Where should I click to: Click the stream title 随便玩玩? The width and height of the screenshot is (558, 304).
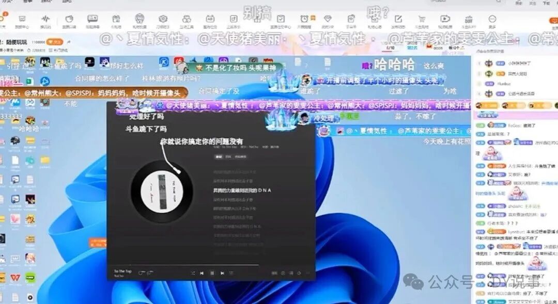click(17, 42)
